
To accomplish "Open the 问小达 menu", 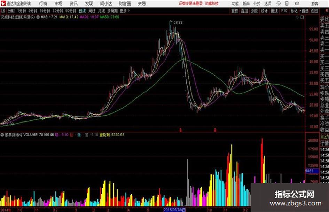I will click(x=106, y=3).
